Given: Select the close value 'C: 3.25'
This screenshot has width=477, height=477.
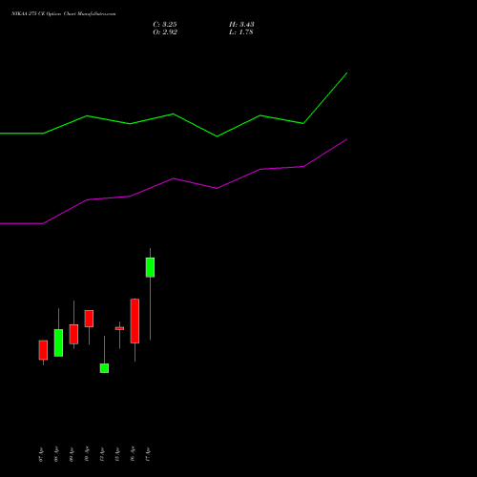Looking at the screenshot, I should point(165,24).
